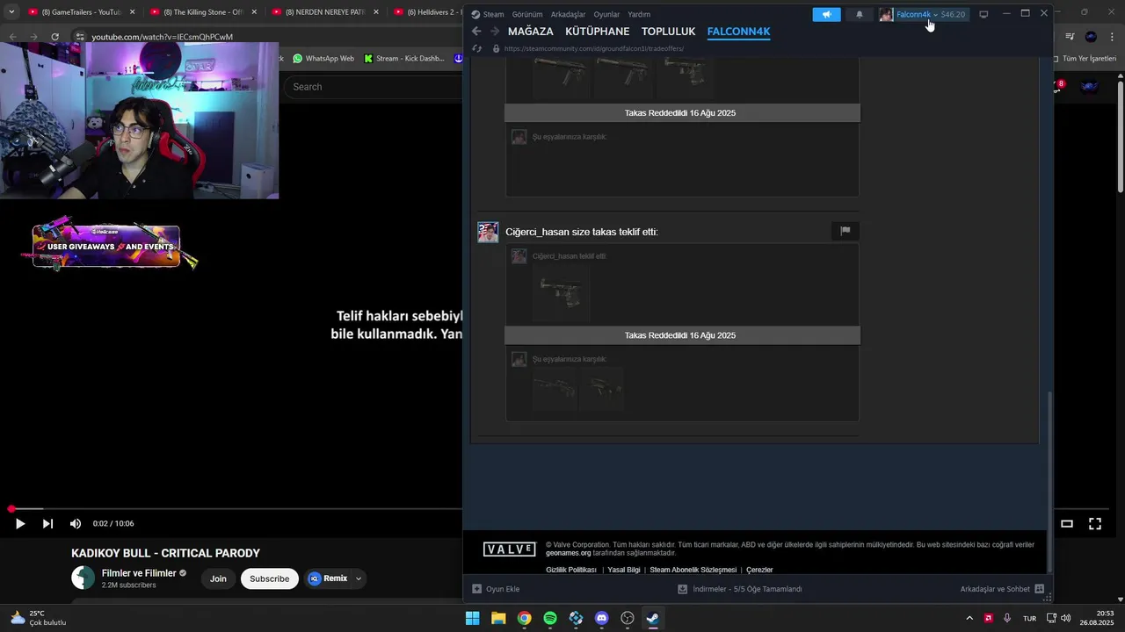Visit geonames.org link

pos(568,553)
